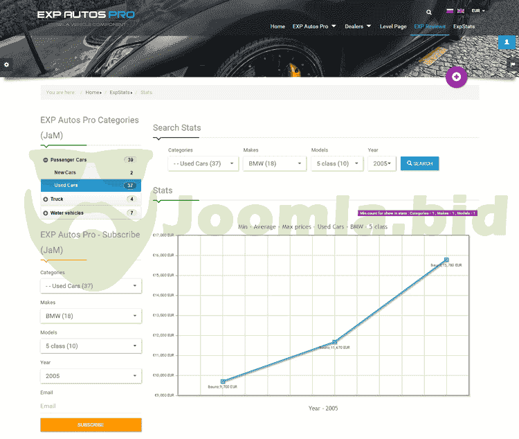Switch to English language flag

click(460, 11)
